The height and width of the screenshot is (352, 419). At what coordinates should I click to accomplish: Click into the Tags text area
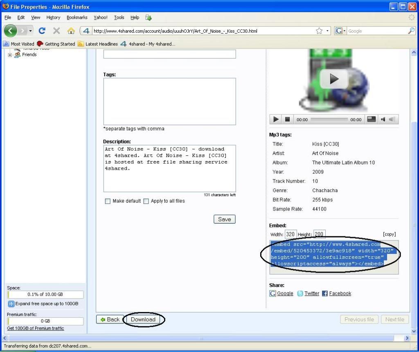click(170, 101)
